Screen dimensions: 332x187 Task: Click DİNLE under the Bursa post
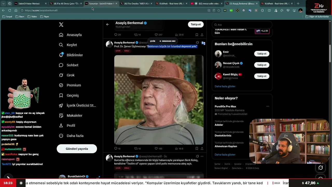tap(127, 168)
